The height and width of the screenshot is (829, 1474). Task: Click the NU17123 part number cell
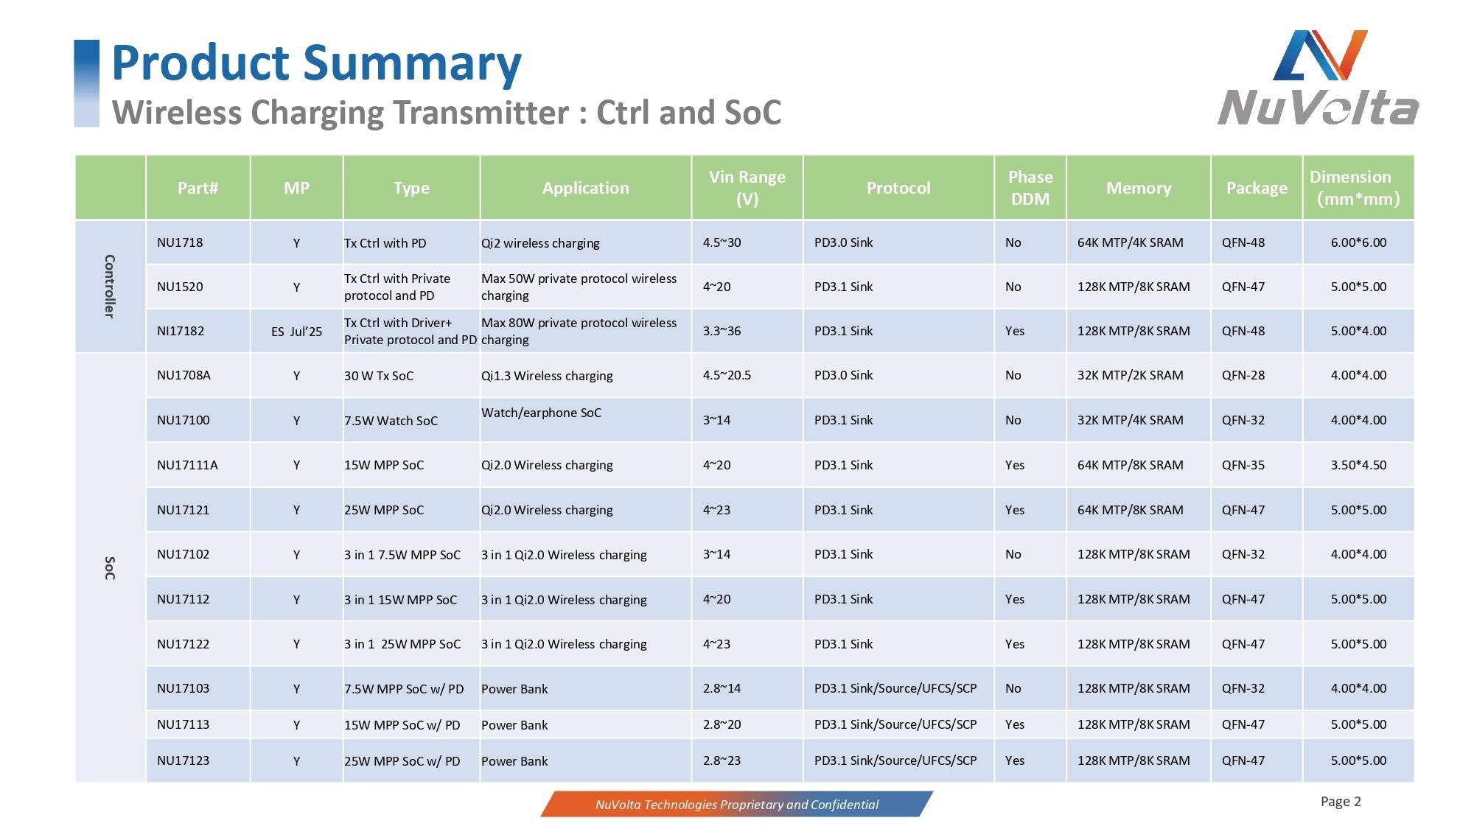coord(183,760)
